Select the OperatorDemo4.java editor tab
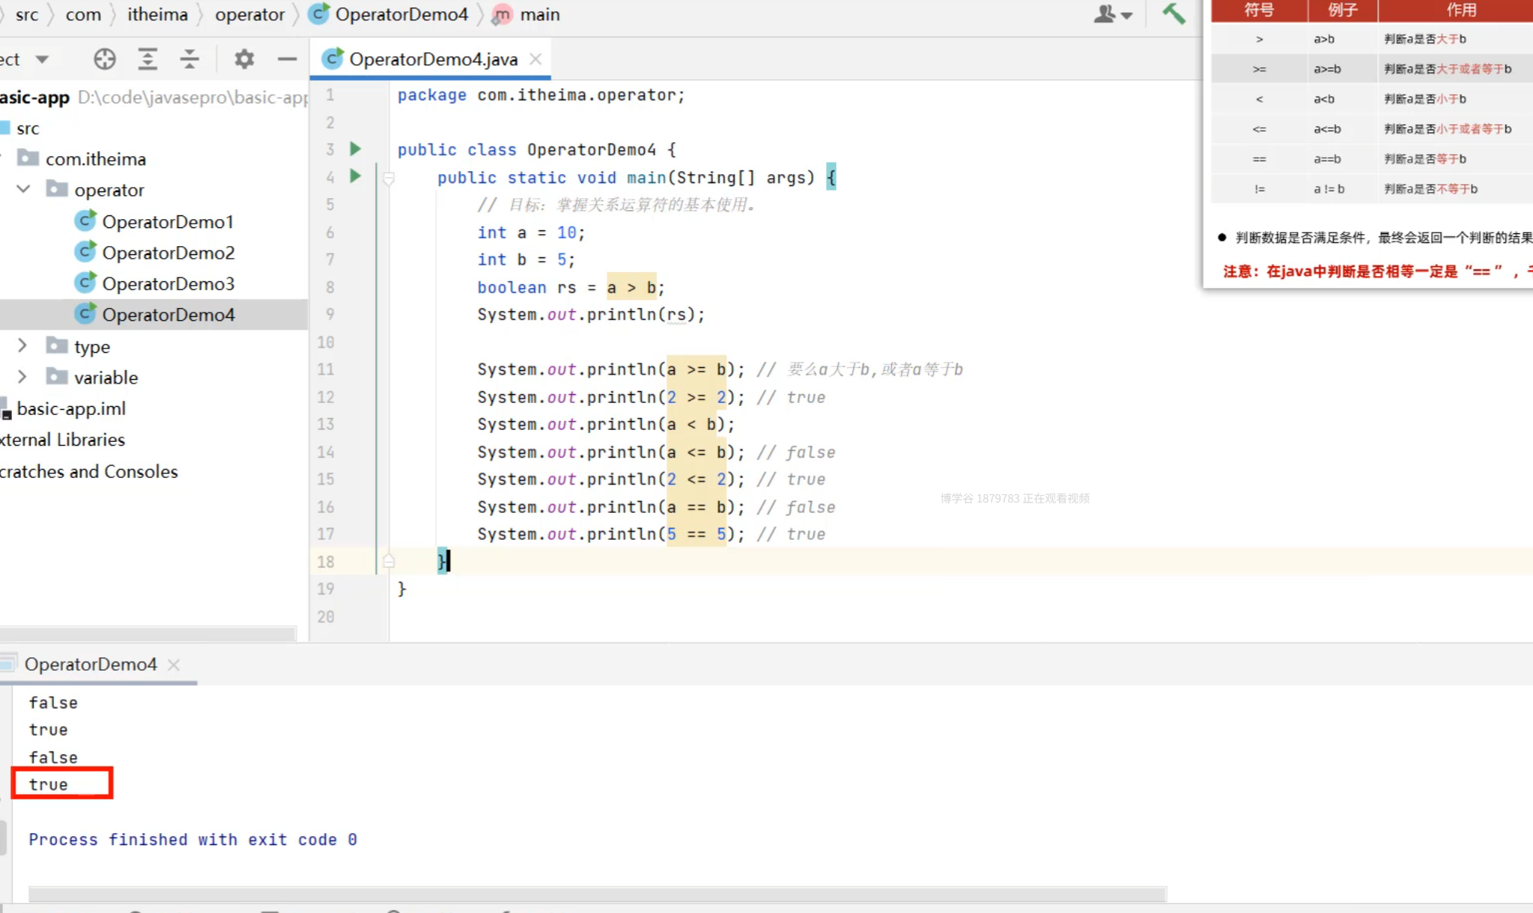Image resolution: width=1533 pixels, height=913 pixels. click(432, 59)
